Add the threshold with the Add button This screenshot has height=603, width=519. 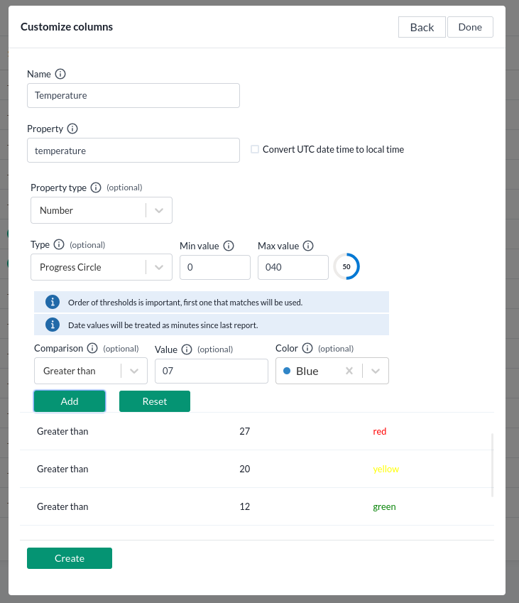tap(70, 401)
